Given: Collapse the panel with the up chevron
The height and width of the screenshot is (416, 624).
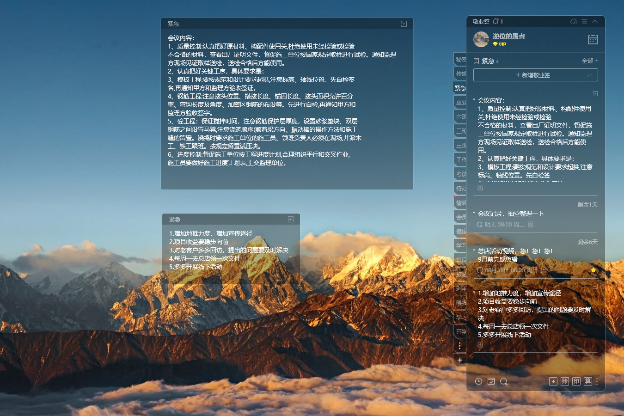Looking at the screenshot, I should click(595, 21).
